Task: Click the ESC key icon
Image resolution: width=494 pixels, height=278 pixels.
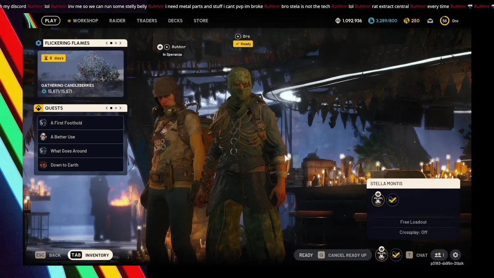Action: [40, 255]
